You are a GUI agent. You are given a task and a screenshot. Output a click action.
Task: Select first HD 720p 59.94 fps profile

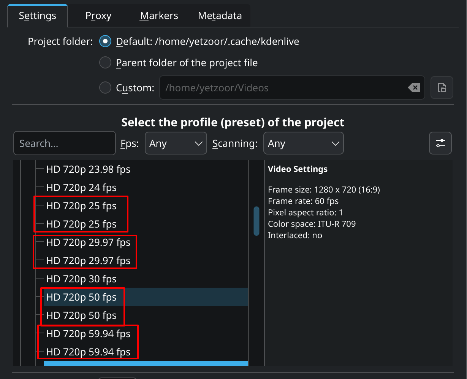[88, 334]
